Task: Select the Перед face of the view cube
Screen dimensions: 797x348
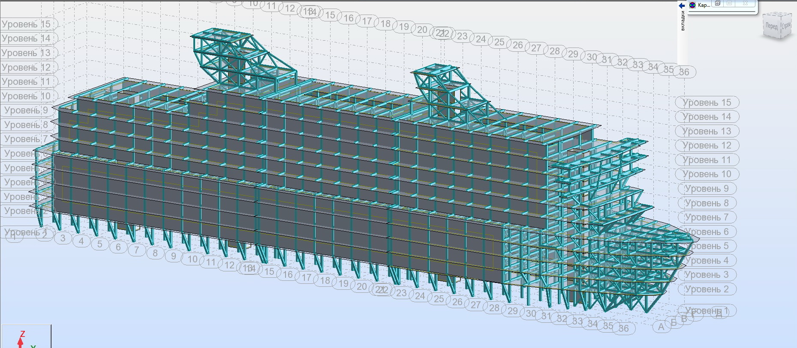Action: click(771, 26)
